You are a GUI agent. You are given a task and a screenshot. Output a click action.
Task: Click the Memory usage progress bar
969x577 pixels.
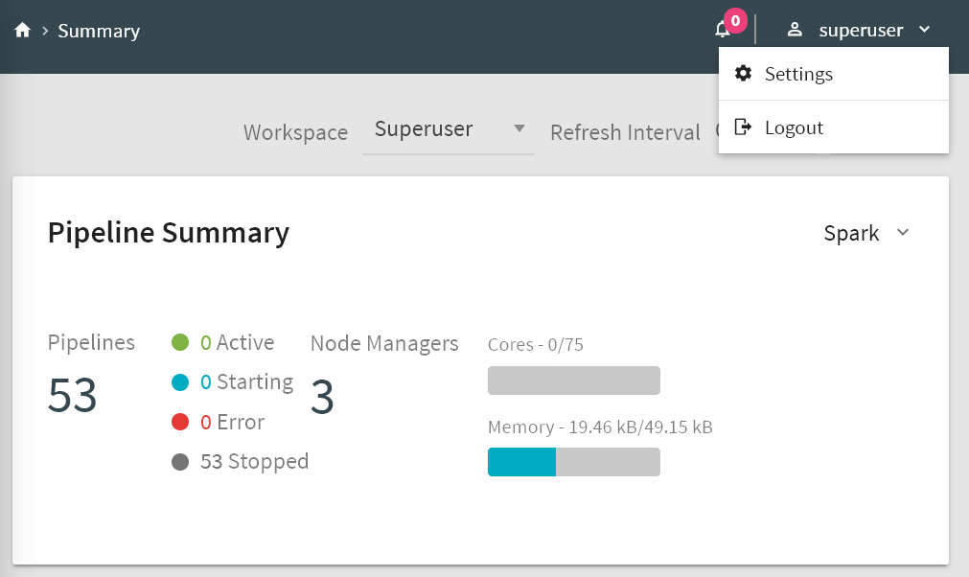[x=573, y=462]
